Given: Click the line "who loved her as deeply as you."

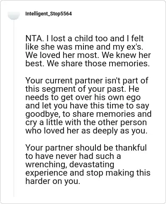Looking at the screenshot, I should pyautogui.click(x=86, y=131).
